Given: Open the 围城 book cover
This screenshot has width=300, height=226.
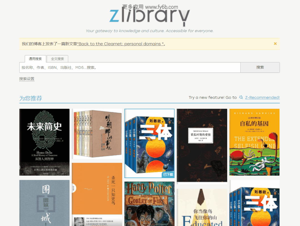Looking at the screenshot, I should click(44, 203).
